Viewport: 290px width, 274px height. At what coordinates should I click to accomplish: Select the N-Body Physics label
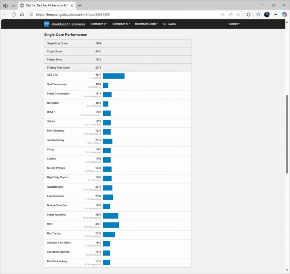[56, 168]
